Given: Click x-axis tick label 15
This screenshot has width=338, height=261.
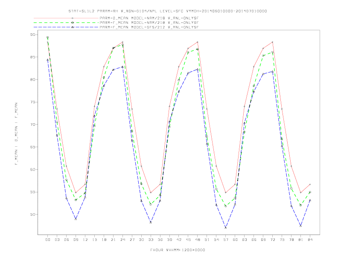Looking at the screenshot, I should point(94,240).
